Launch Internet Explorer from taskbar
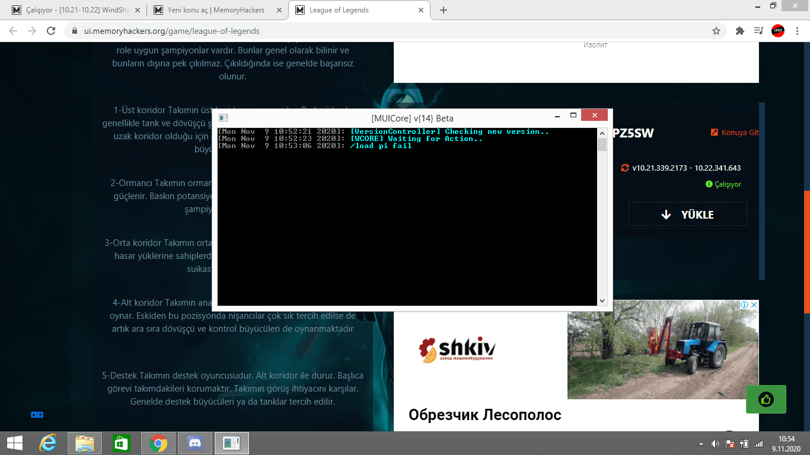This screenshot has height=455, width=810. coord(48,443)
